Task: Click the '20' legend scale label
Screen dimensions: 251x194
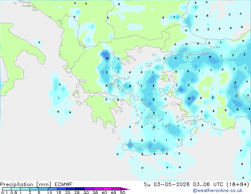Action: [68, 192]
